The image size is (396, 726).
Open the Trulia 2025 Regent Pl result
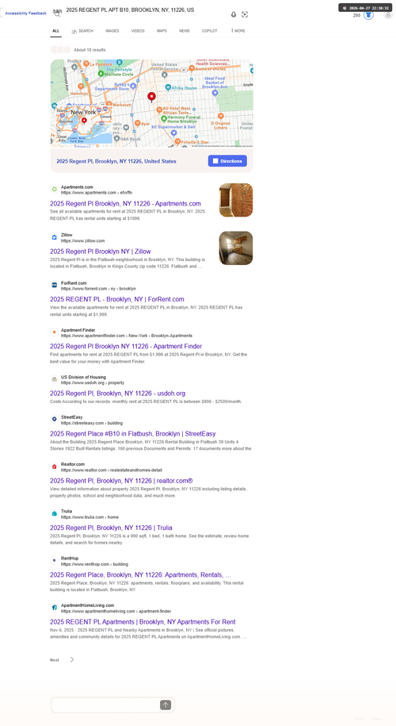(x=111, y=528)
